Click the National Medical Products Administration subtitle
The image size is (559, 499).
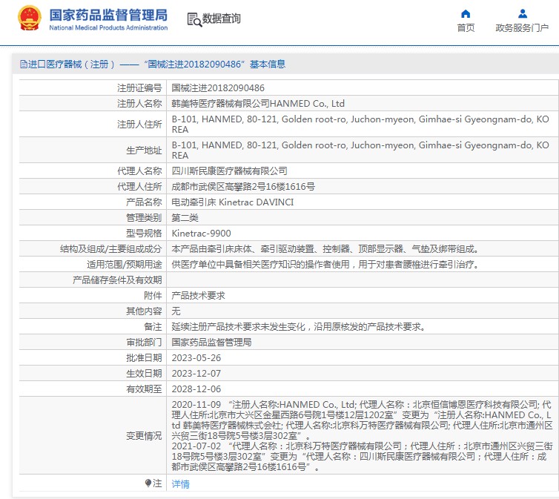coord(108,27)
